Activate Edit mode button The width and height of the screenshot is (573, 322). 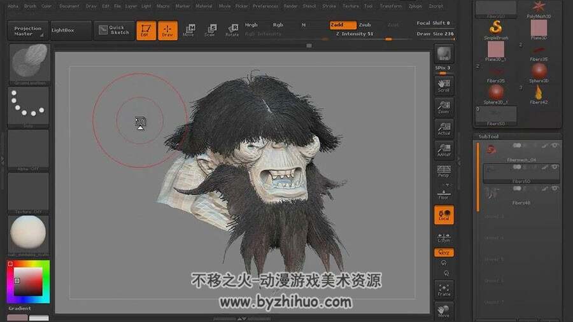tap(146, 31)
